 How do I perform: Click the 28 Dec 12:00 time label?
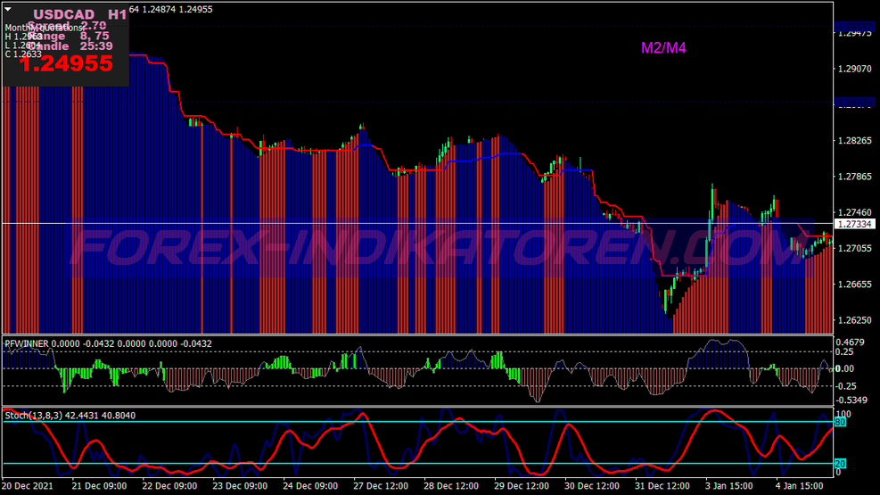[x=451, y=486]
